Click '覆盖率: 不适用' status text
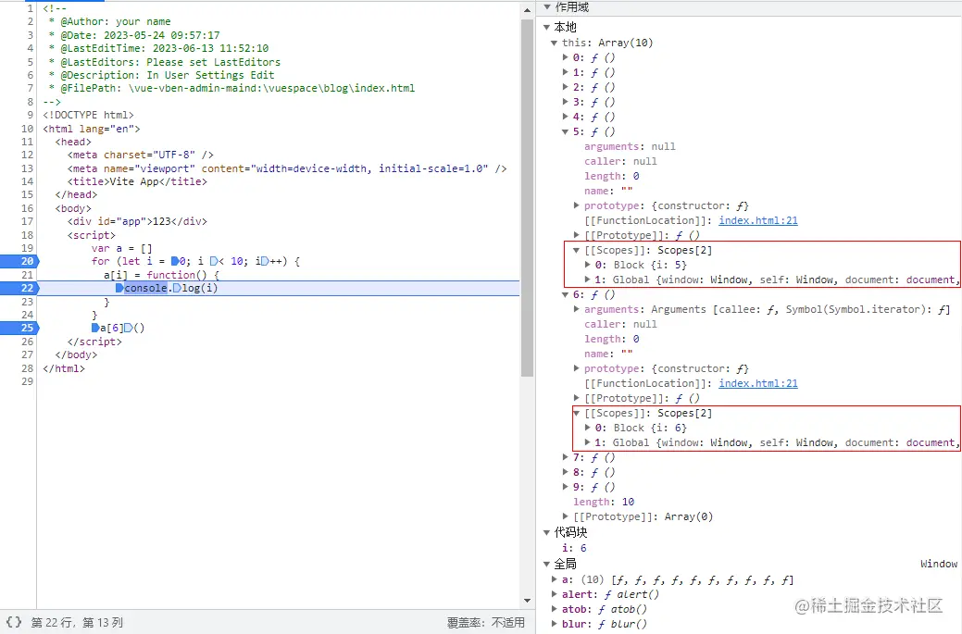This screenshot has width=962, height=634. coord(486,622)
